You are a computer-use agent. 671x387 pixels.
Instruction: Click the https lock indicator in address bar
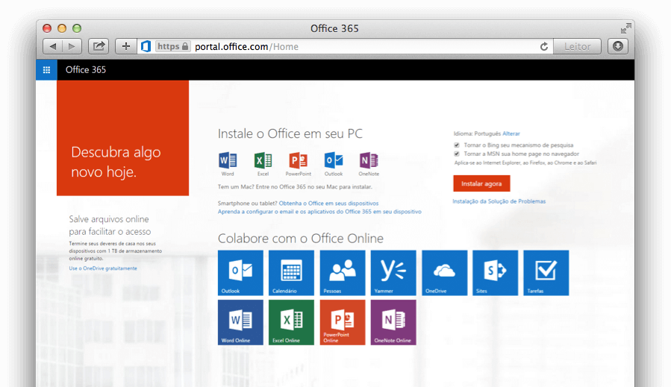(x=172, y=46)
